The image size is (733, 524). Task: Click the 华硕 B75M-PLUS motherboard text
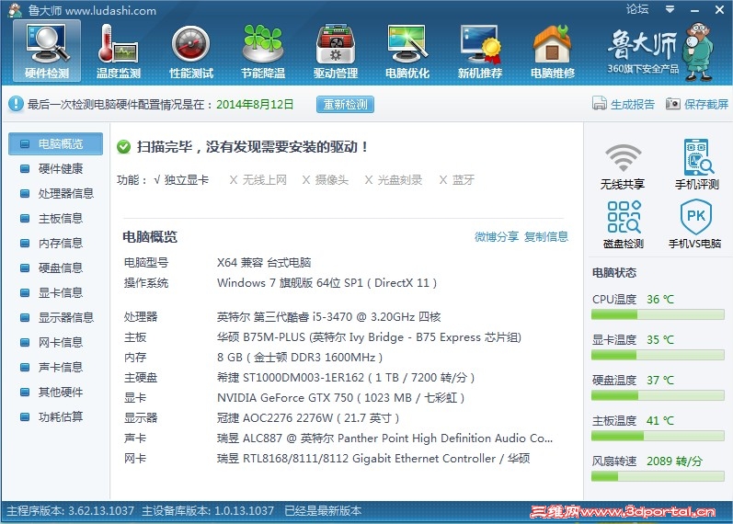click(x=369, y=337)
